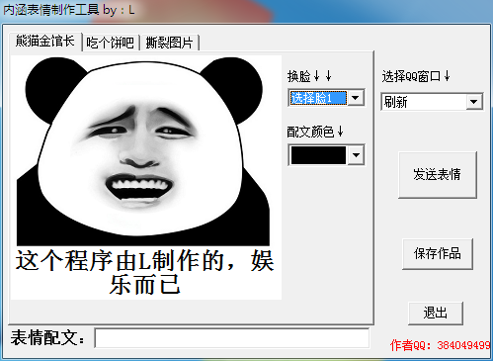Expand the 刷新 QQ window dropdown arrow
Screen dimensions: 493x361
pyautogui.click(x=473, y=102)
